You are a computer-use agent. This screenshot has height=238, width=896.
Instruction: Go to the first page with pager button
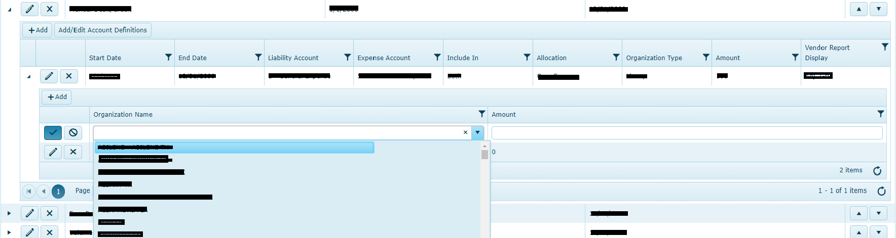29,191
